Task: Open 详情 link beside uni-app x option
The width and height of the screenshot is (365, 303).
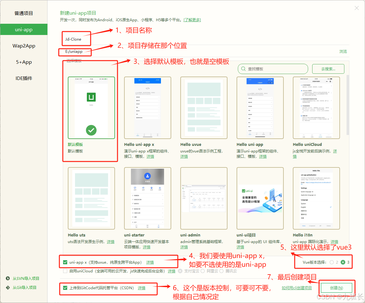Action: pos(150,262)
